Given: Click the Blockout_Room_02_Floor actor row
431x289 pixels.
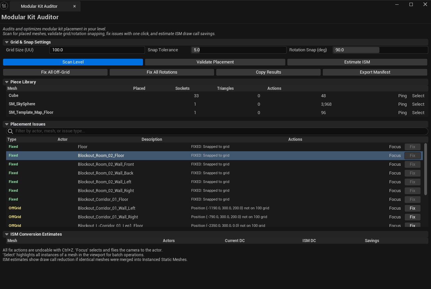Looking at the screenshot, I should [x=214, y=156].
